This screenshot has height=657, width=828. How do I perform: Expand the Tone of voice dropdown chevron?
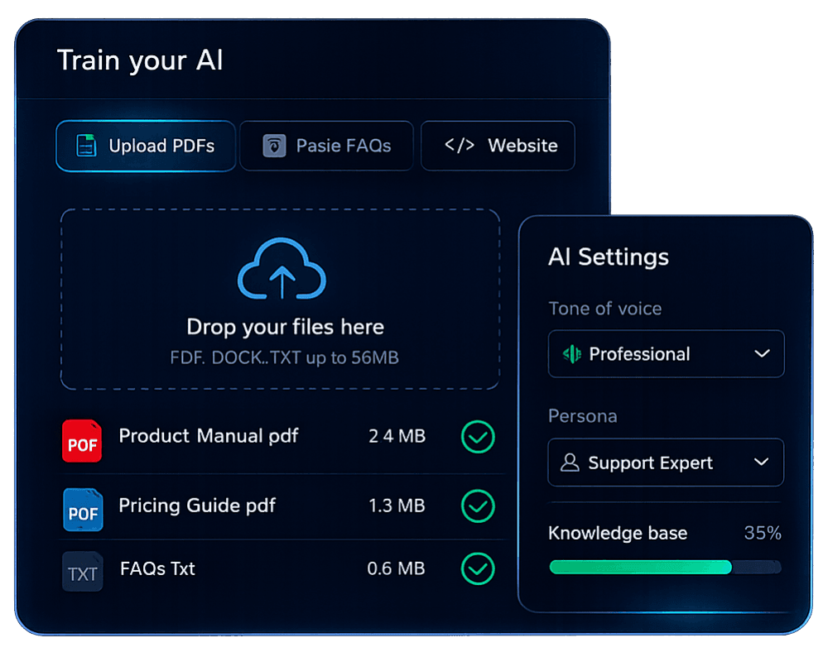762,353
